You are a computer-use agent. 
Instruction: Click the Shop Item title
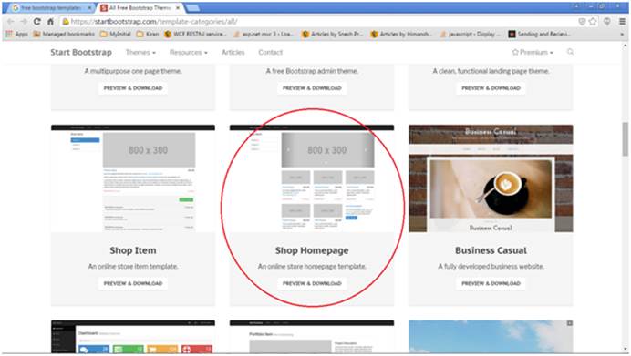click(133, 250)
